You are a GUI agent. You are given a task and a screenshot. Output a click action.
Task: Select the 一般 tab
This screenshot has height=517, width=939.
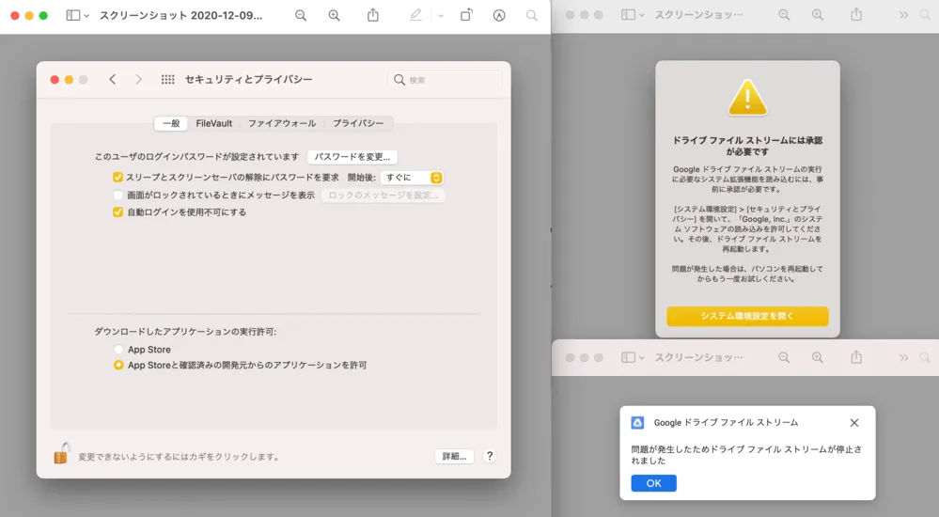171,123
